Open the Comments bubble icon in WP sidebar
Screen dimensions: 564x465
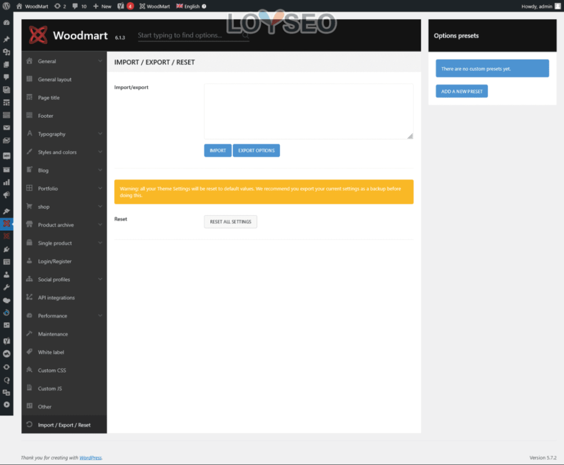[x=6, y=77]
